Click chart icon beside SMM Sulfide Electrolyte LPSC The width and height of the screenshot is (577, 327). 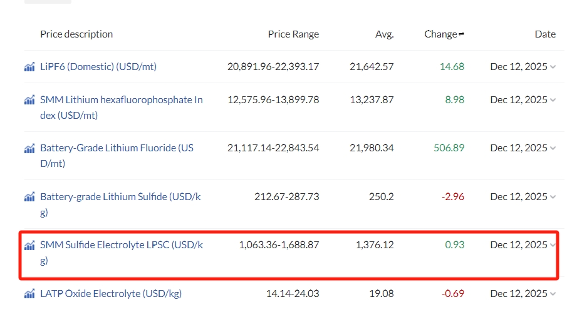(x=29, y=245)
